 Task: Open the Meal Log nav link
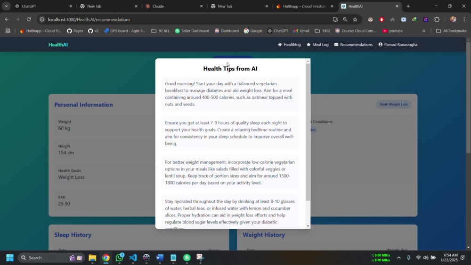317,44
